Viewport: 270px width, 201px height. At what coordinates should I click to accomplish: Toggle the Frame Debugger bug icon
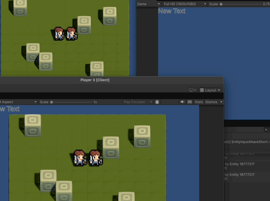click(157, 102)
